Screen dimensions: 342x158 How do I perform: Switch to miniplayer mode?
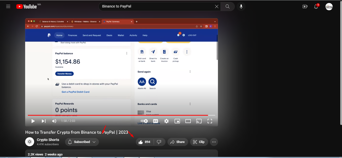pyautogui.click(x=177, y=121)
